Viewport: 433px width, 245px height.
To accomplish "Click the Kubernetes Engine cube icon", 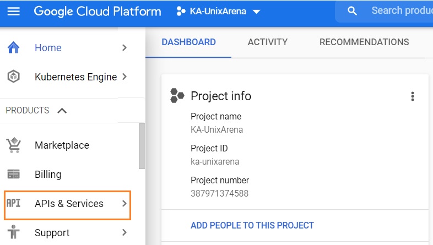I will (13, 77).
